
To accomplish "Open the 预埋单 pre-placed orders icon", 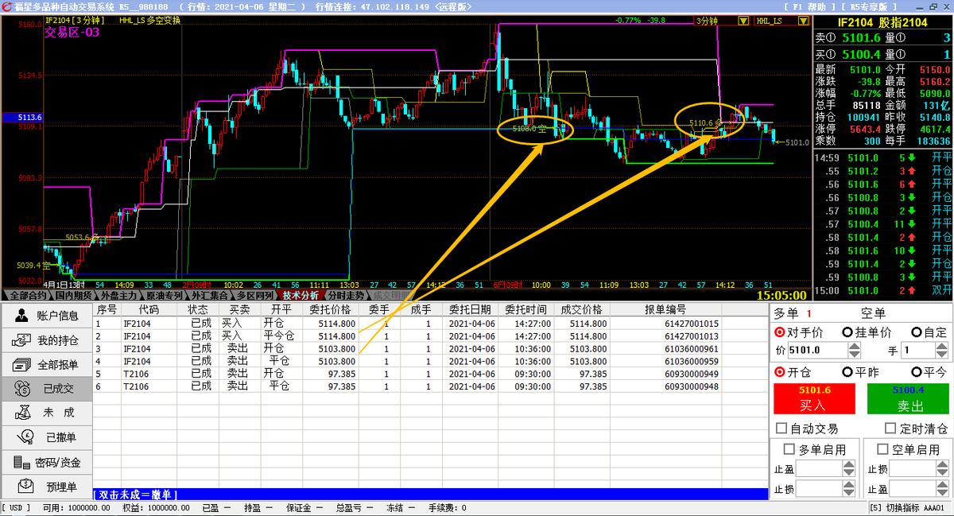I will [x=26, y=486].
